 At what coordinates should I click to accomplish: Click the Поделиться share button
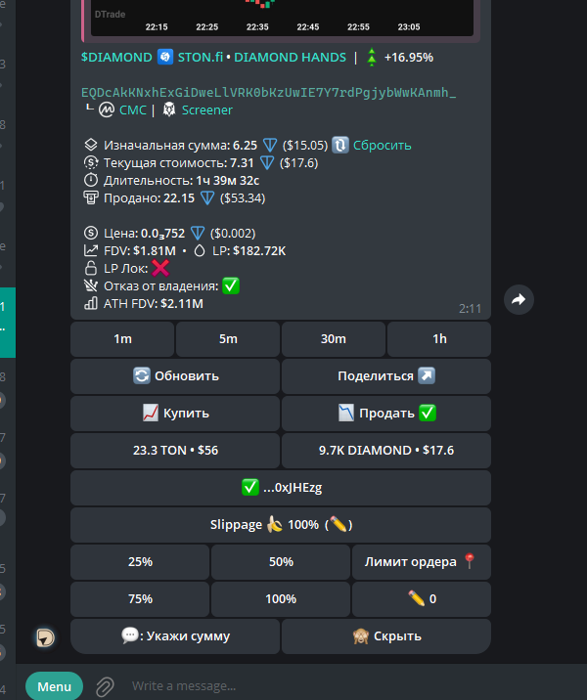pyautogui.click(x=386, y=375)
